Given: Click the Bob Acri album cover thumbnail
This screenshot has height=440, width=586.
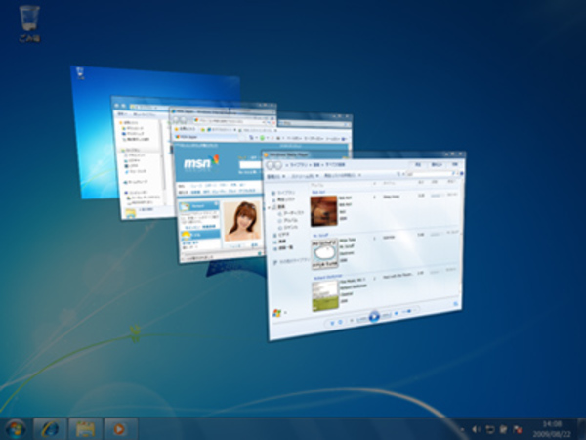Looking at the screenshot, I should pos(323,210).
